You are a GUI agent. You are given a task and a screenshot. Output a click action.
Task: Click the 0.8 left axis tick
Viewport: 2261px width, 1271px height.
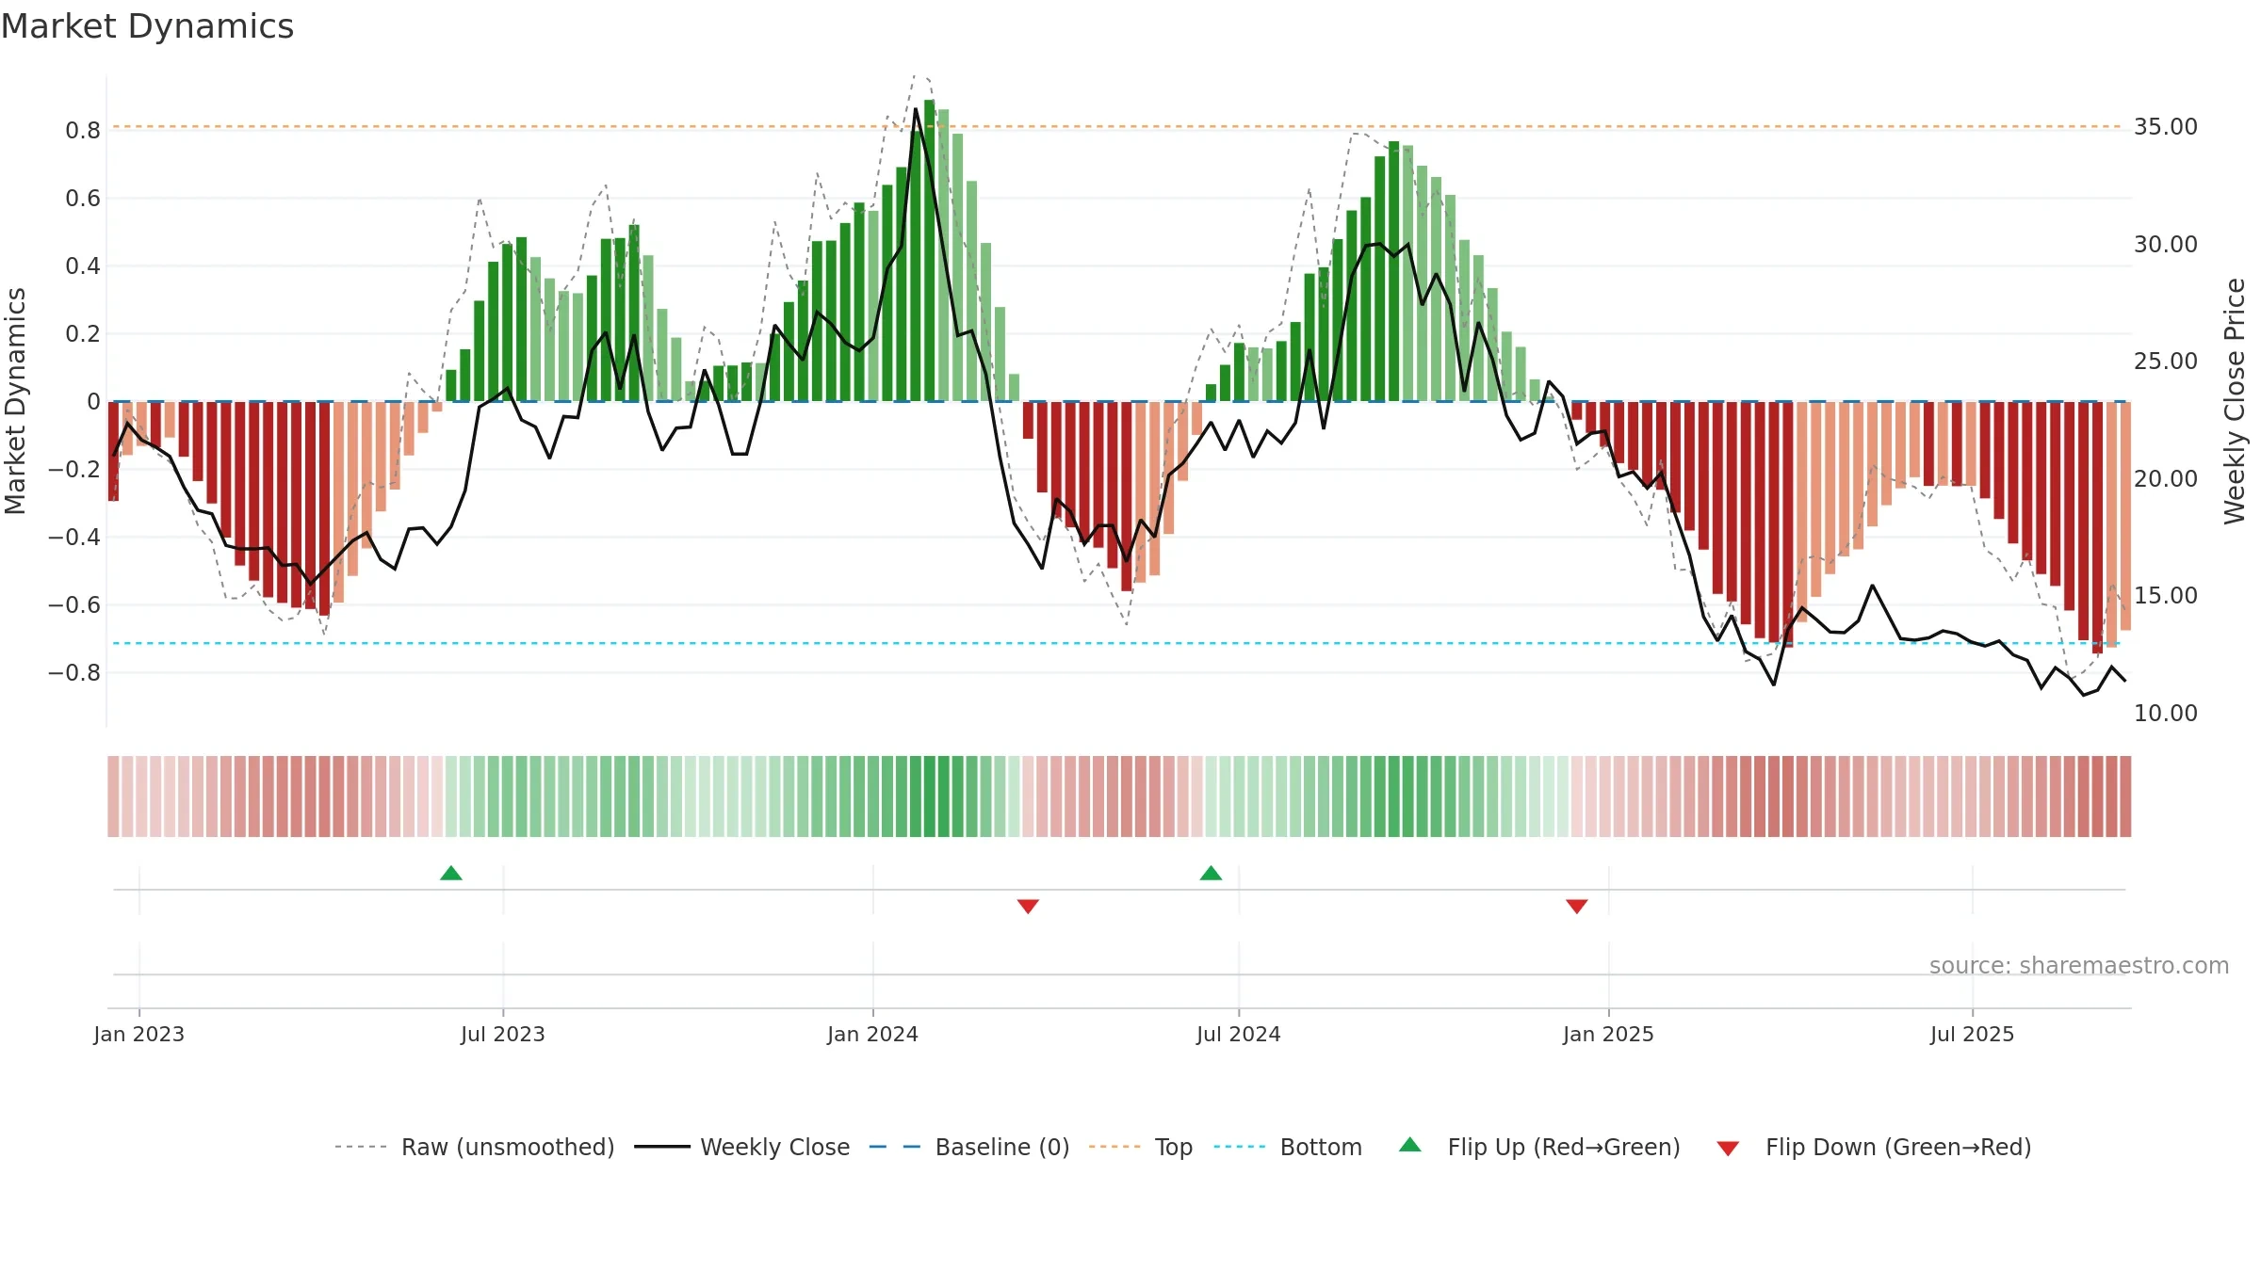[x=83, y=131]
